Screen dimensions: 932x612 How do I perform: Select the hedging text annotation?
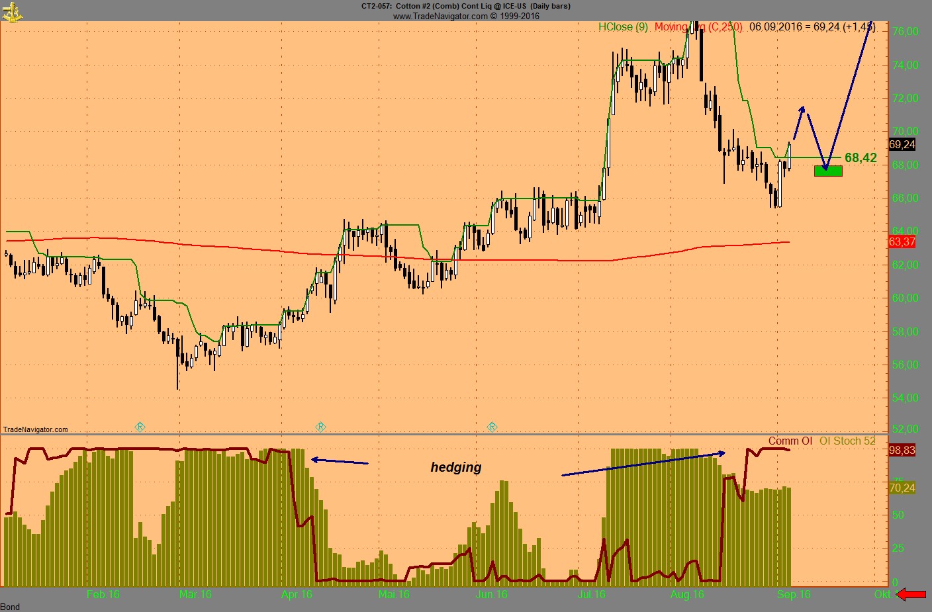(456, 467)
